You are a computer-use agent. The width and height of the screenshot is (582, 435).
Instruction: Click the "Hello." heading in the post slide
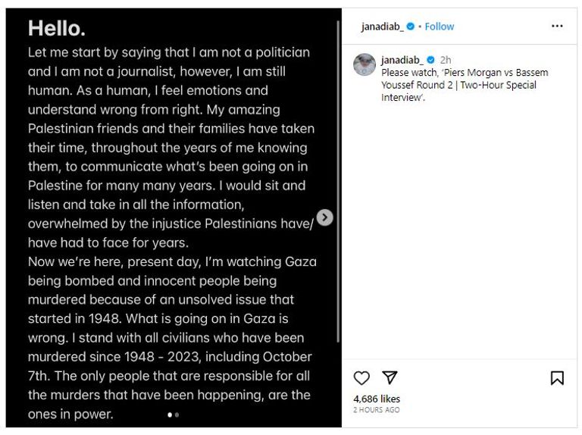[x=56, y=29]
